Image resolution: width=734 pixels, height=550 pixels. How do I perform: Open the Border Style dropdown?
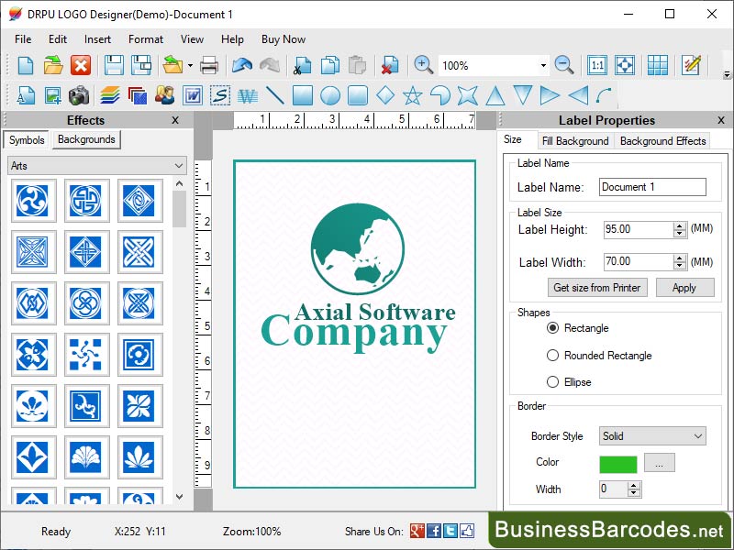[x=651, y=436]
